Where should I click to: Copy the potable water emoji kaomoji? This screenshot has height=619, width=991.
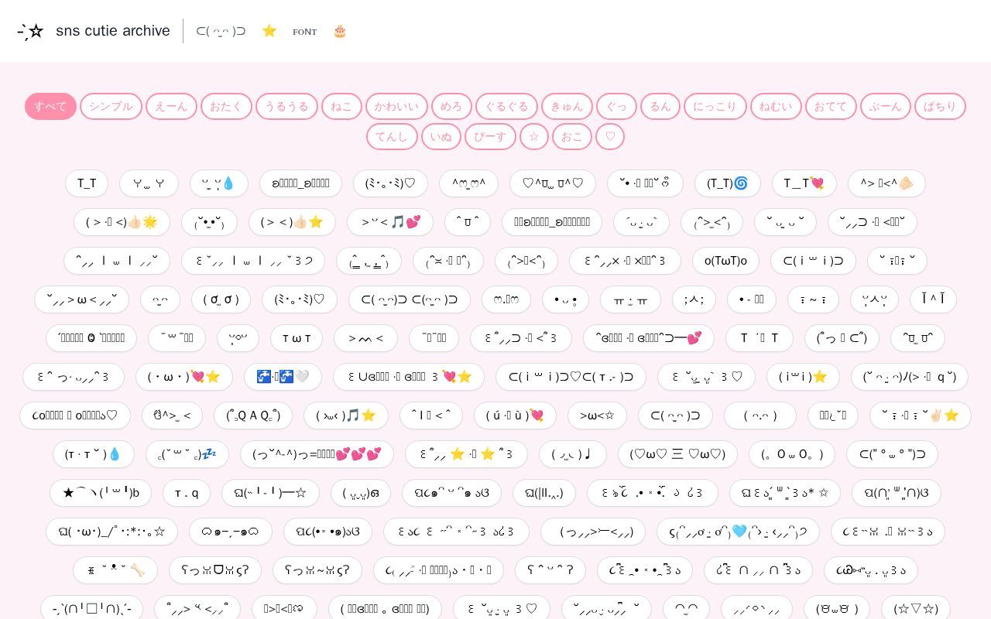point(283,377)
